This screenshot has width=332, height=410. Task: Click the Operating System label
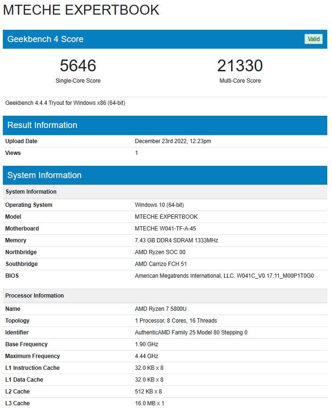tap(29, 205)
